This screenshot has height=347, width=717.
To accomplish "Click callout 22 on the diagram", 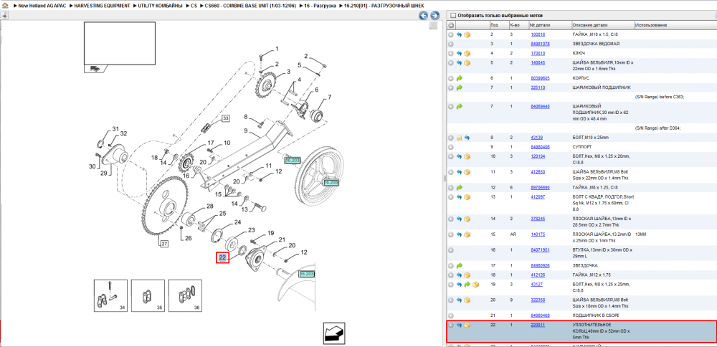I will [x=222, y=258].
